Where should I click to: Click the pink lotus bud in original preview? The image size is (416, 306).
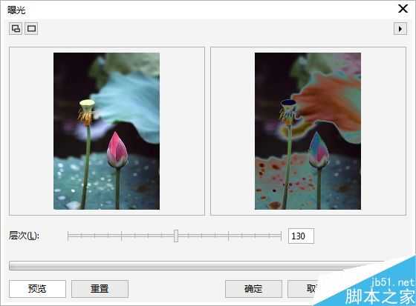click(x=117, y=150)
